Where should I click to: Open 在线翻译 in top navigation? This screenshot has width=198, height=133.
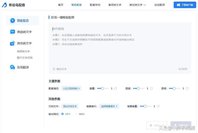160,5
